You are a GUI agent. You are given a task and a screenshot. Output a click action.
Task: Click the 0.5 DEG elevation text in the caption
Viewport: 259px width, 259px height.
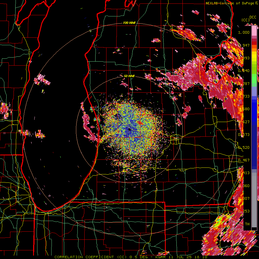(x=139, y=257)
